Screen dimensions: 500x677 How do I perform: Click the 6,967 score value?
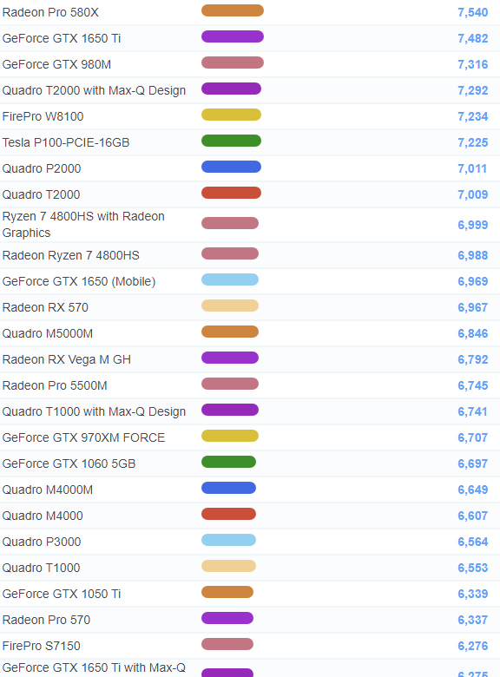click(473, 307)
